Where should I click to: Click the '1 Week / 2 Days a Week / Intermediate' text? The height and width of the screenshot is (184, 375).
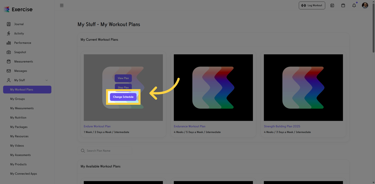click(x=107, y=132)
